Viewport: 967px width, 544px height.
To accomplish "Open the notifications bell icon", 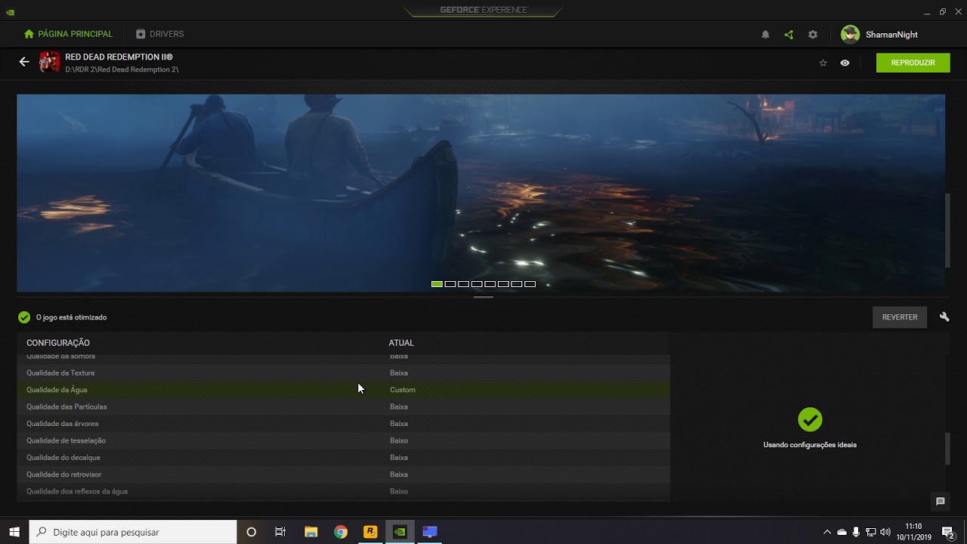I will 765,35.
